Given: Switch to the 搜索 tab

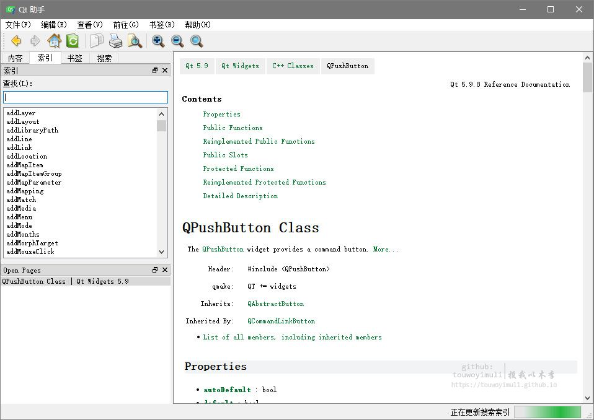Looking at the screenshot, I should tap(104, 58).
